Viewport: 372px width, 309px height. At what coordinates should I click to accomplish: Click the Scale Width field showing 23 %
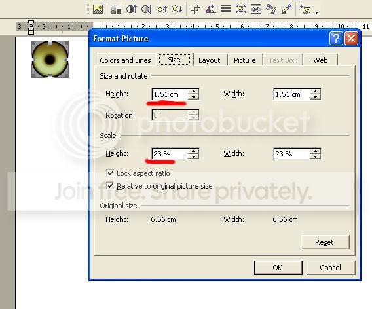click(x=292, y=154)
